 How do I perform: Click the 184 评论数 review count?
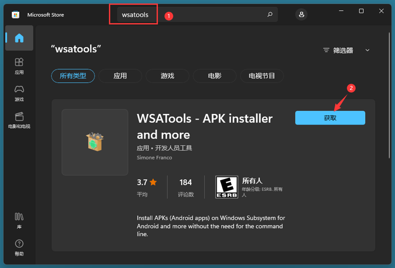pyautogui.click(x=186, y=188)
